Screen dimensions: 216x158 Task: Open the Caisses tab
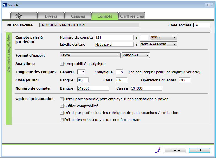pos(78,16)
